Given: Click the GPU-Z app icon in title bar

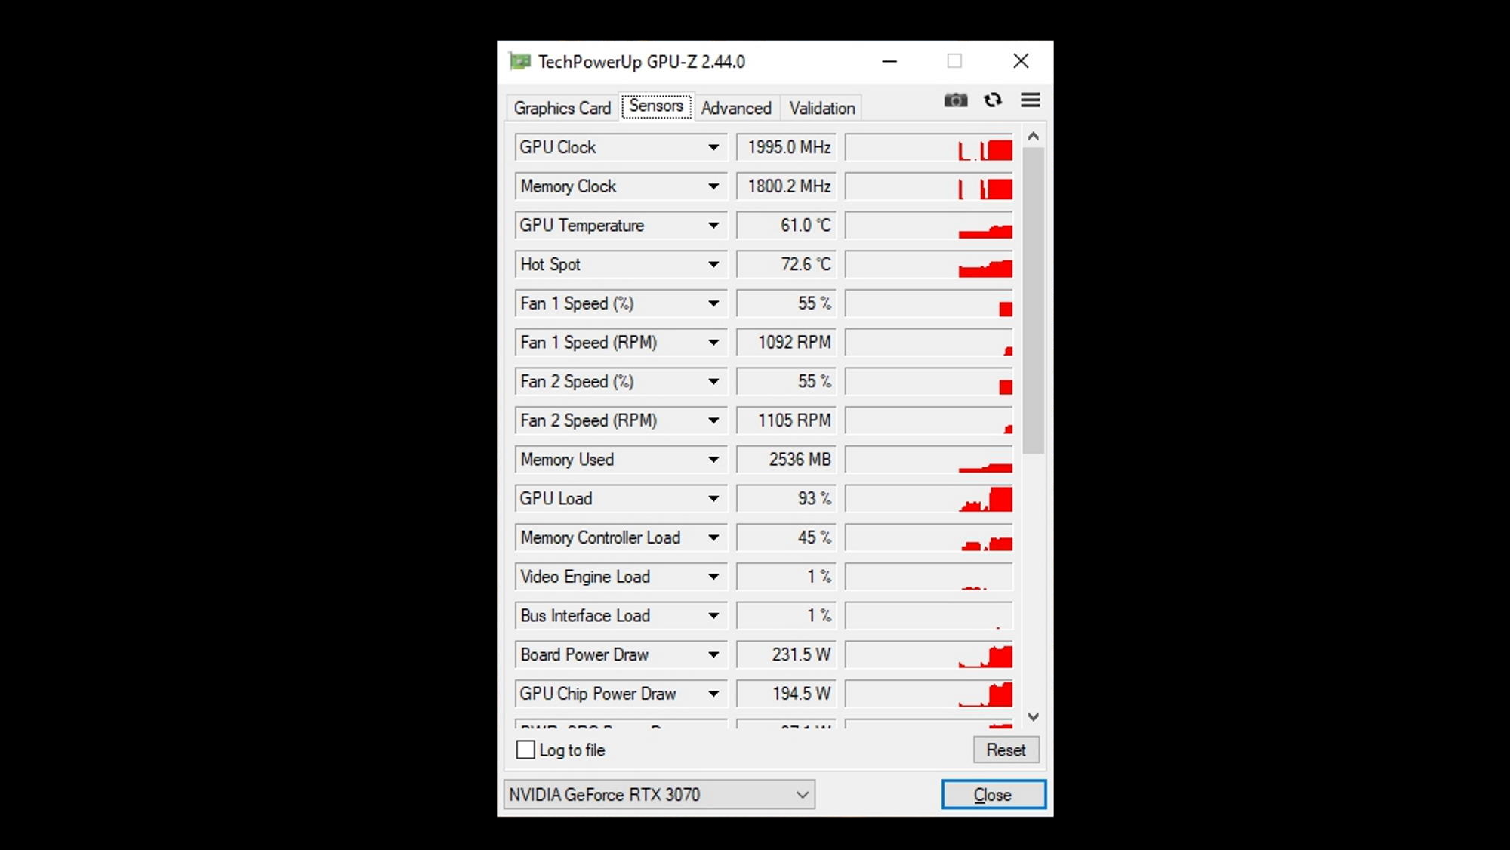Looking at the screenshot, I should [519, 61].
